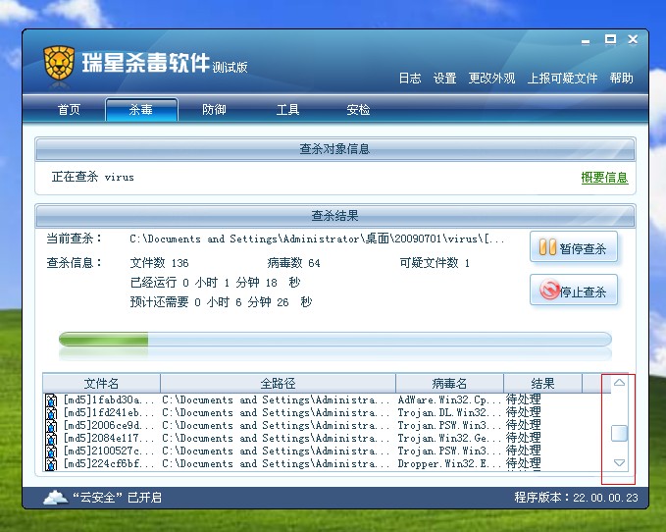Sort by the 结果 column header

pos(542,384)
